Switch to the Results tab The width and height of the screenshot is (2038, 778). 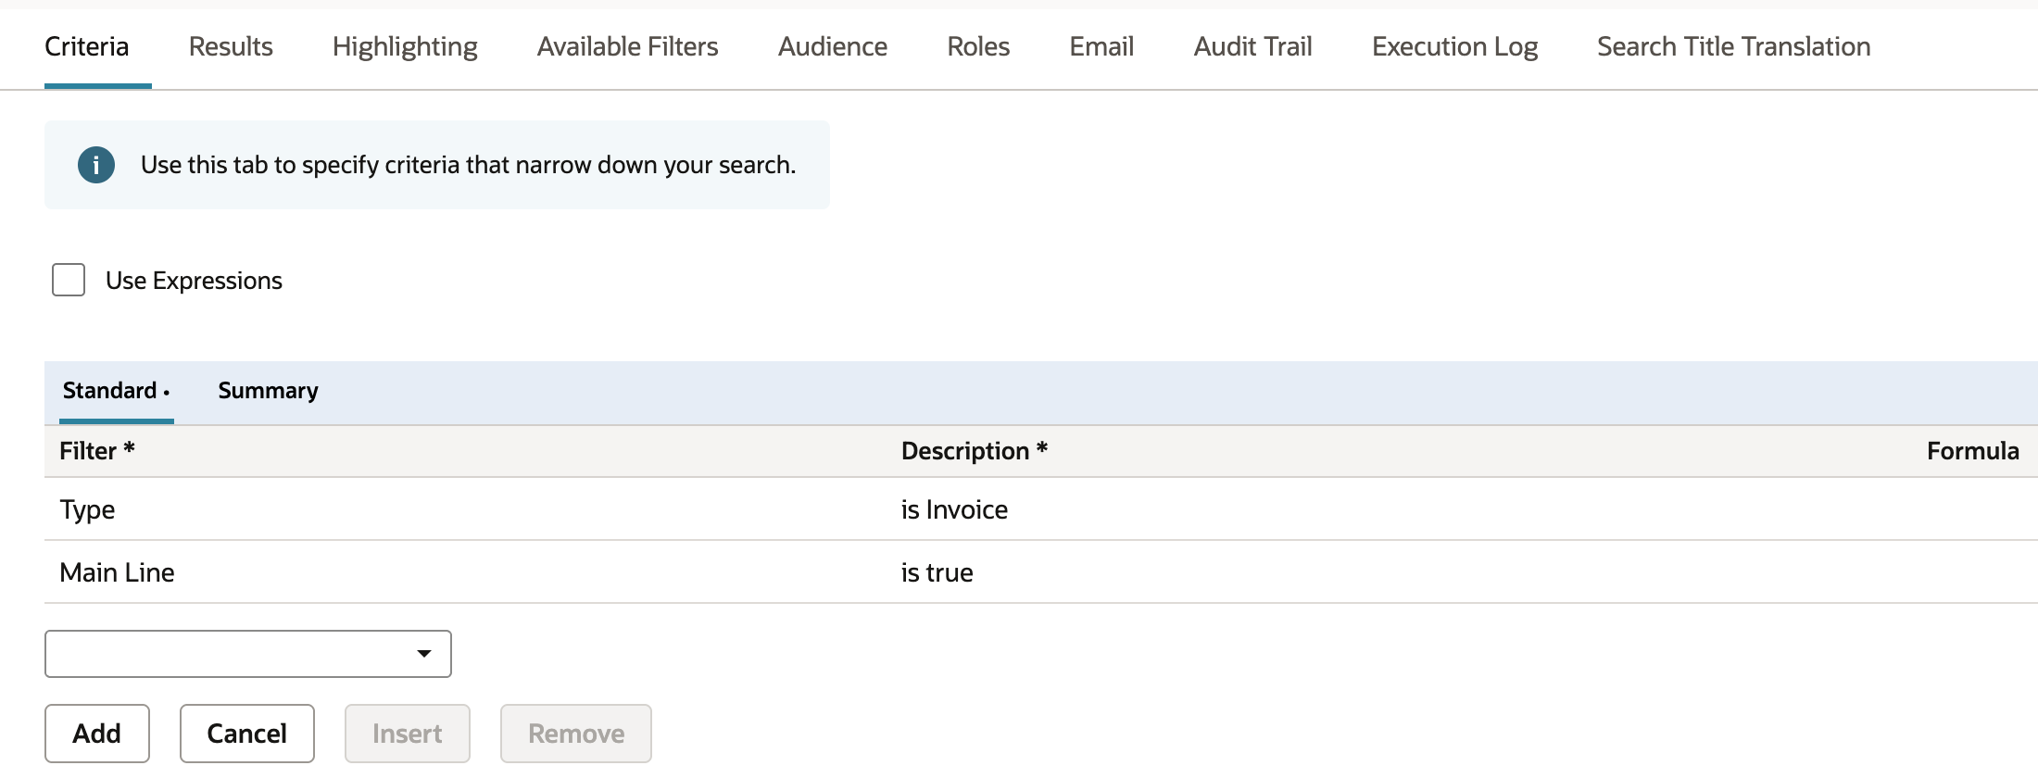tap(231, 46)
